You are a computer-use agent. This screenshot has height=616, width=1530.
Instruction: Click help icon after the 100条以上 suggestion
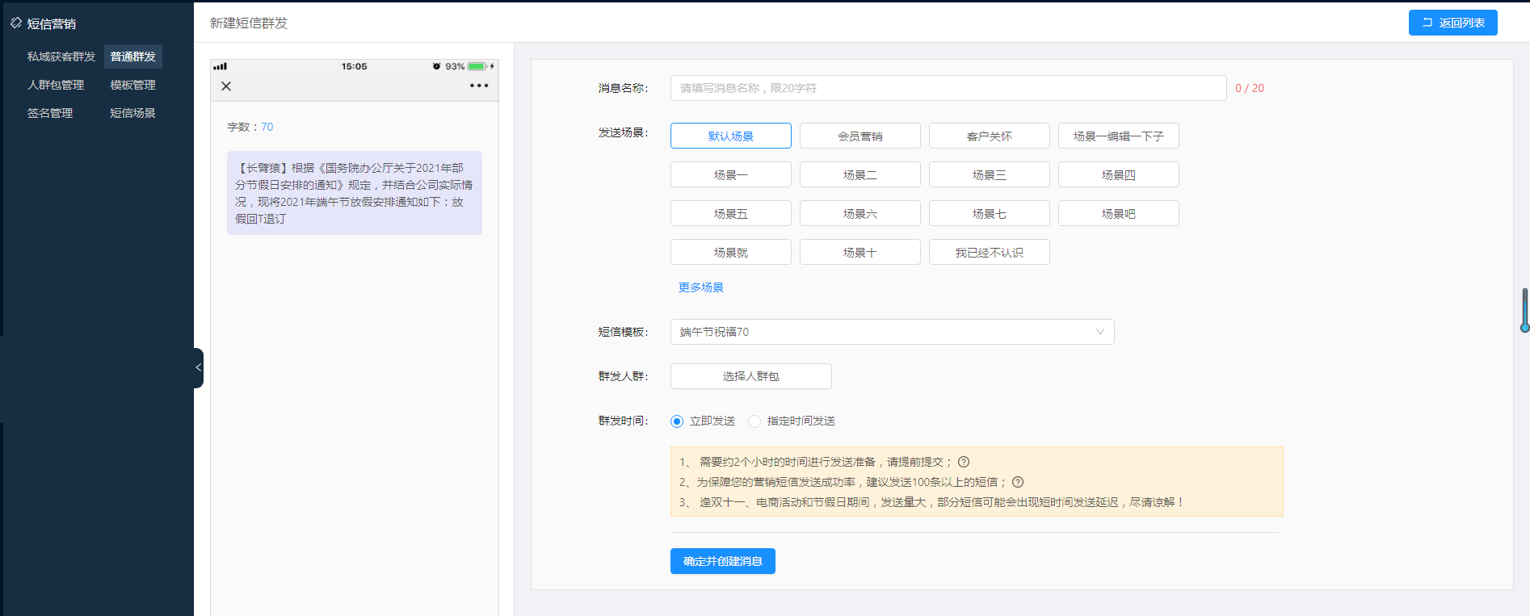(x=1018, y=482)
